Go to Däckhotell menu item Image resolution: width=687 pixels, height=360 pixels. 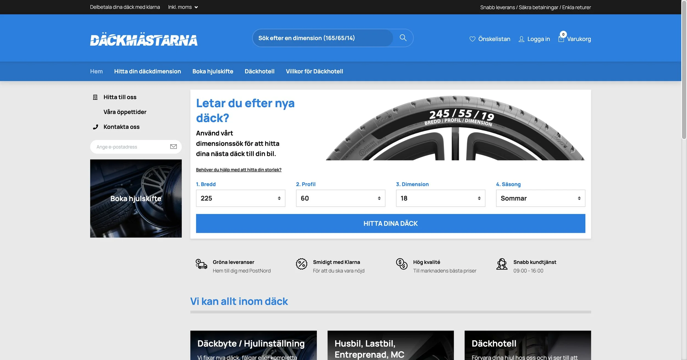tap(259, 71)
